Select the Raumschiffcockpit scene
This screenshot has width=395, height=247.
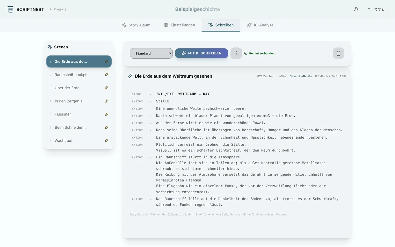click(x=79, y=75)
